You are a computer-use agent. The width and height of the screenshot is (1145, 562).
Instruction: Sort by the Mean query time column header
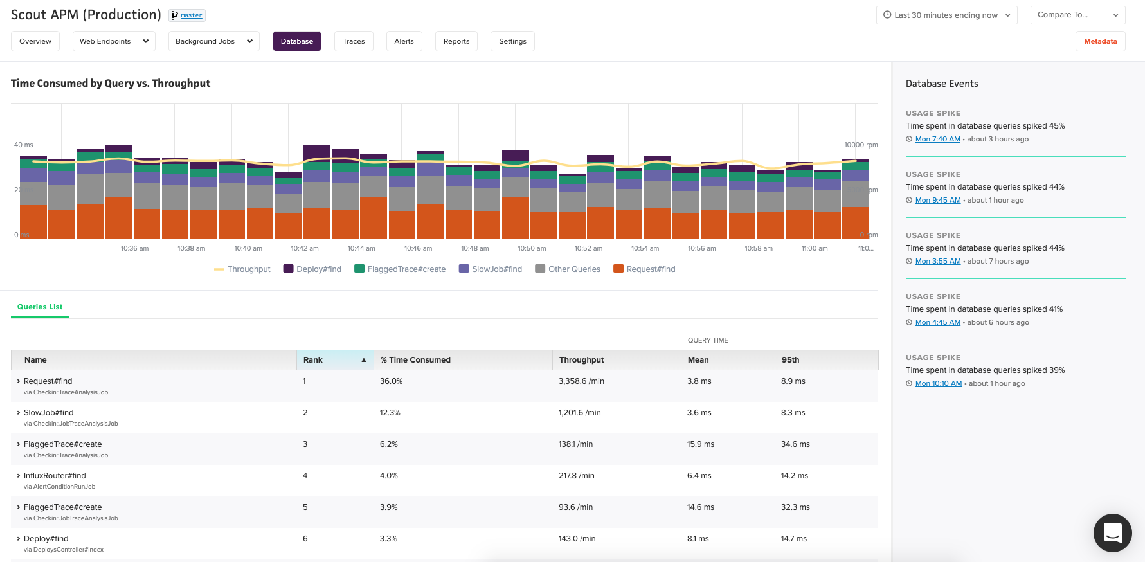pos(728,360)
